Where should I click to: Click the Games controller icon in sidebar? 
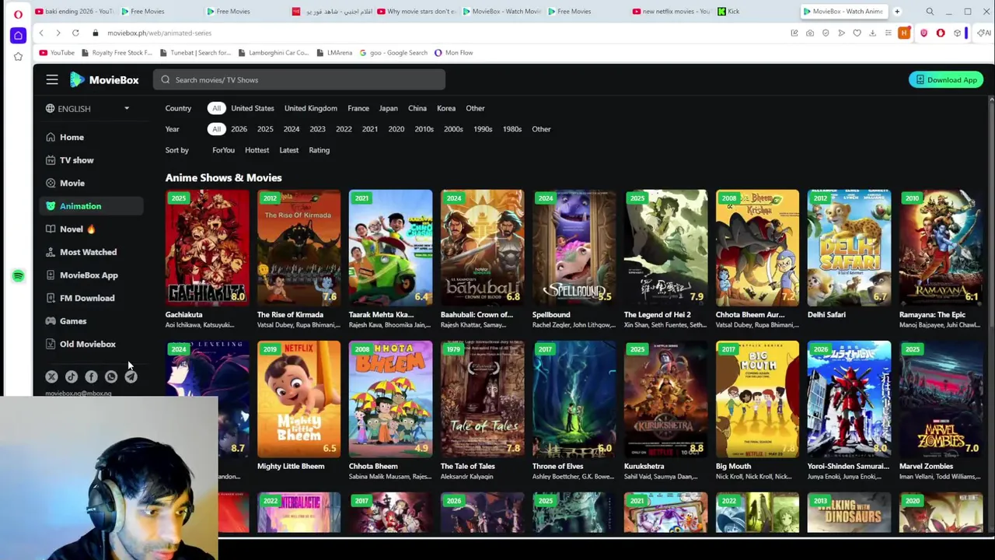[51, 320]
